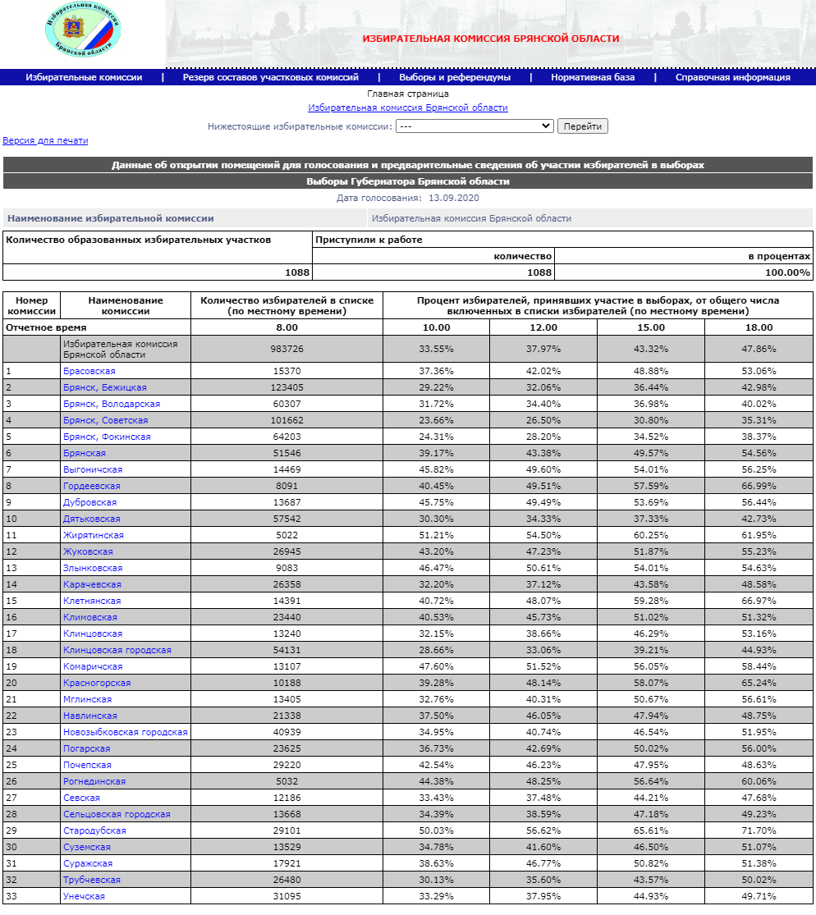Open the Дятьковская commission link
Screen dimensions: 816x915
(x=92, y=519)
